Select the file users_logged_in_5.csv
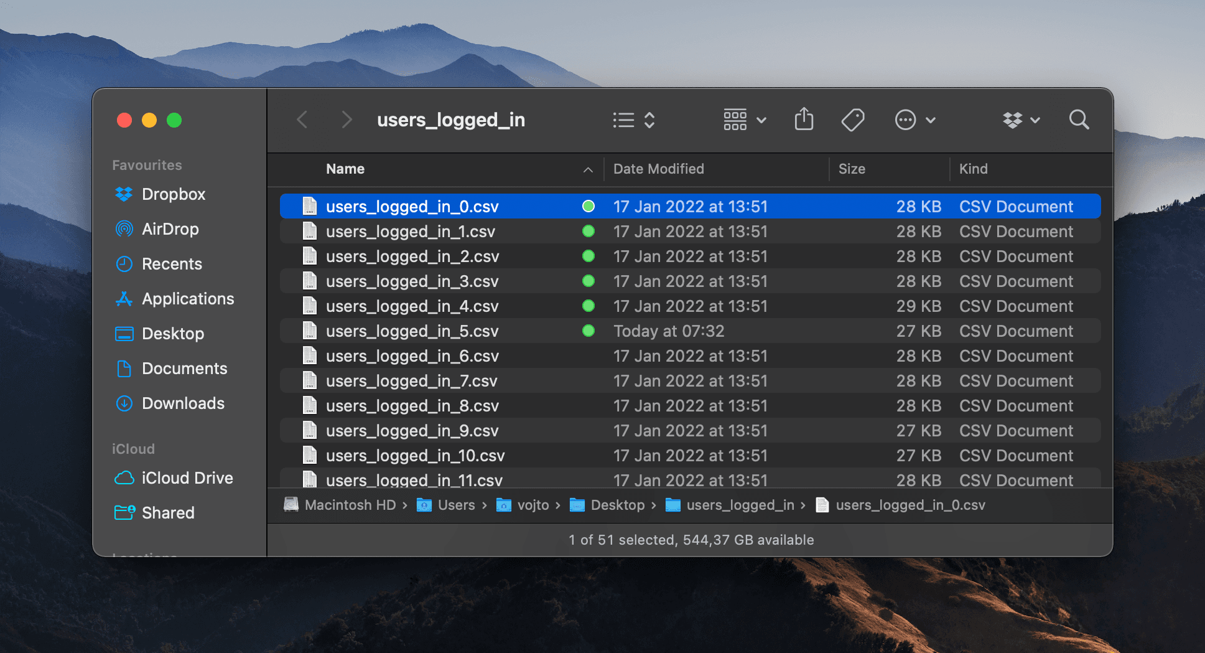This screenshot has height=653, width=1205. click(412, 331)
